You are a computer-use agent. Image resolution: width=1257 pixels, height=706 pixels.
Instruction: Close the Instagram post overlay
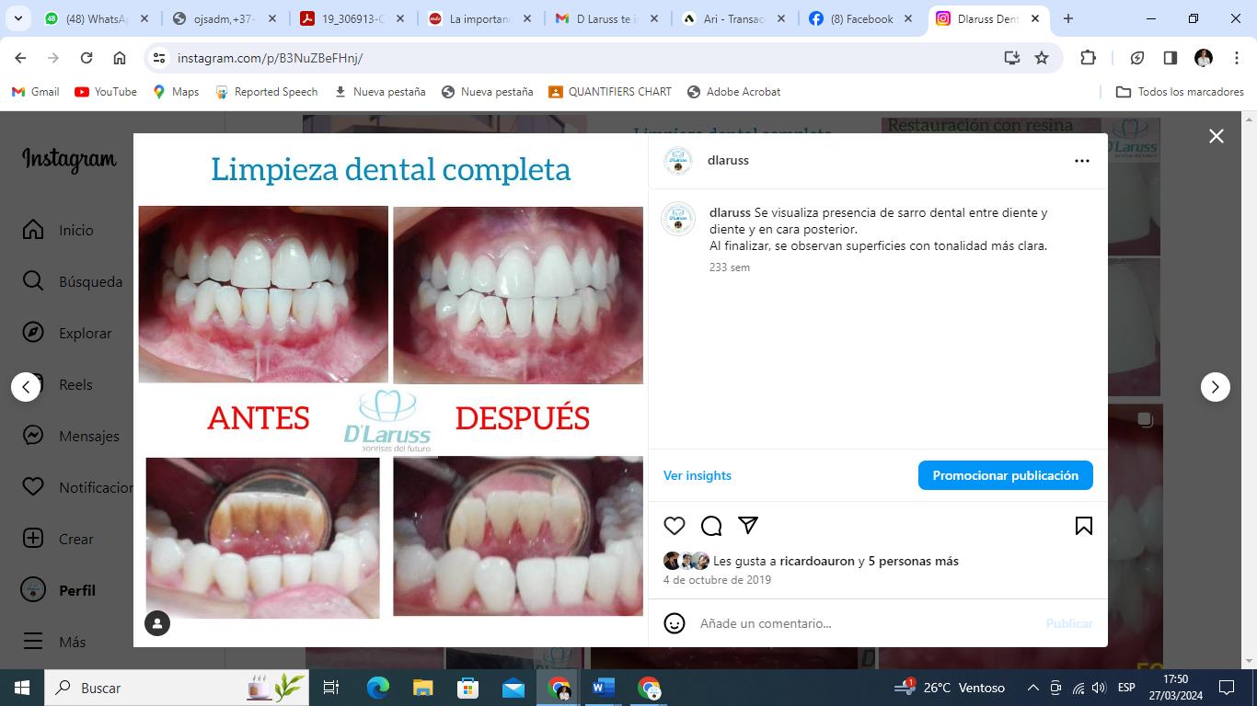coord(1217,136)
